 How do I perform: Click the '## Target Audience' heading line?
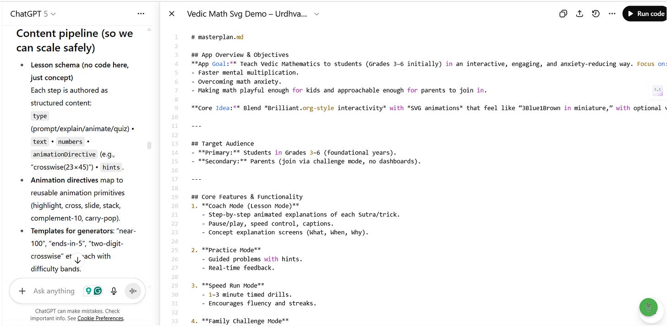click(222, 144)
